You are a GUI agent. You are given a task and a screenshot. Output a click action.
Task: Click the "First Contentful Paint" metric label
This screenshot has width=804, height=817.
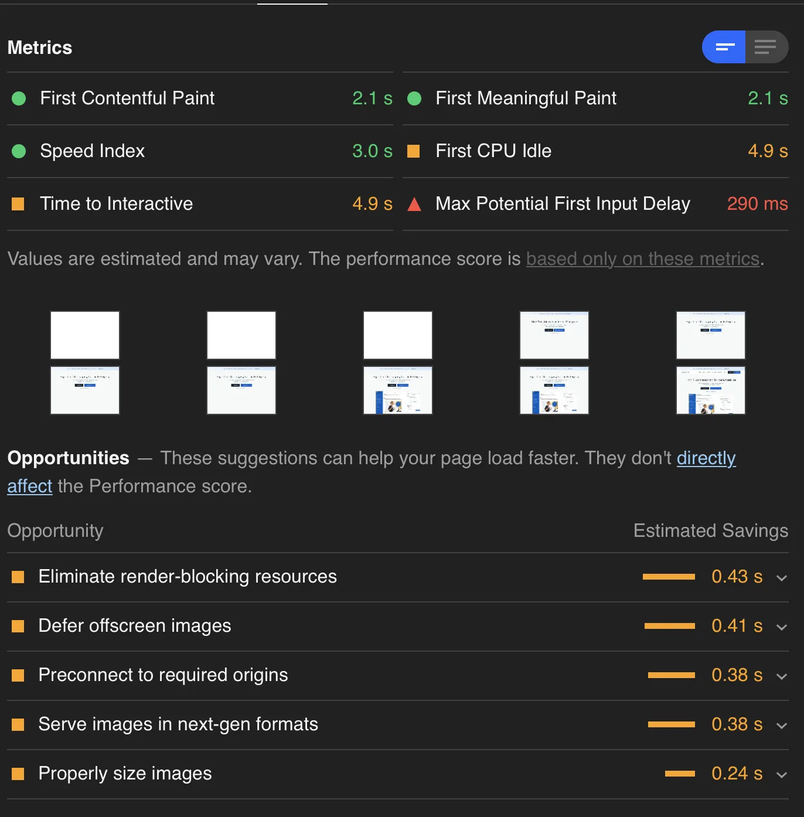pos(127,98)
